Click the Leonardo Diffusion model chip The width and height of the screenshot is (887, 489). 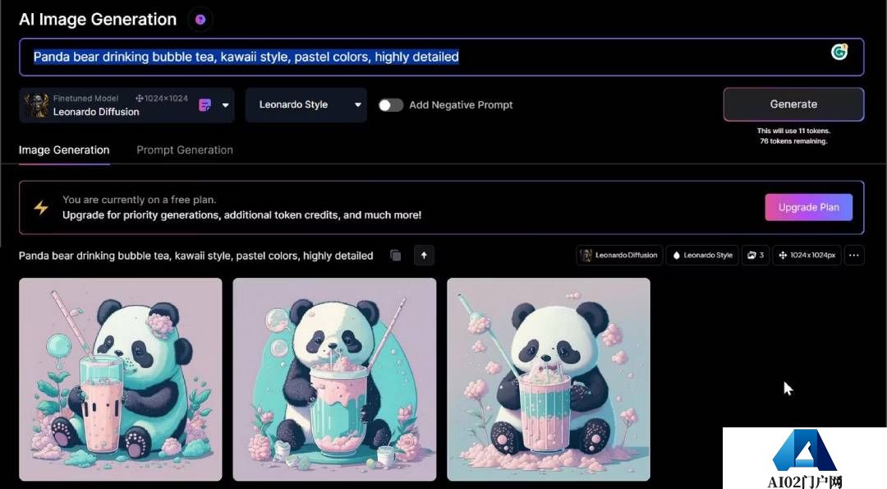pyautogui.click(x=619, y=255)
